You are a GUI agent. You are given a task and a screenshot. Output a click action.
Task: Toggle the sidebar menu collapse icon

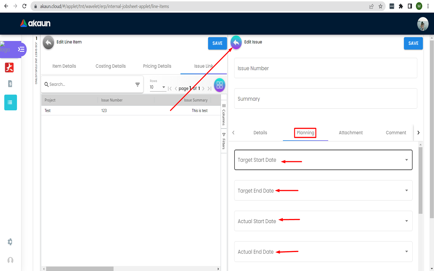21,49
